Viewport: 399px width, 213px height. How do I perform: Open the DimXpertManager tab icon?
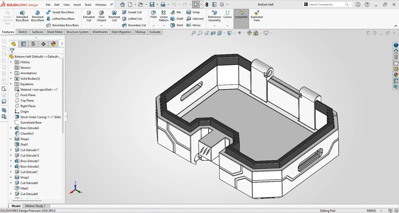tap(43, 44)
